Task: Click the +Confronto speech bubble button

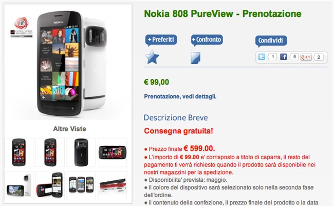Action: pyautogui.click(x=207, y=40)
